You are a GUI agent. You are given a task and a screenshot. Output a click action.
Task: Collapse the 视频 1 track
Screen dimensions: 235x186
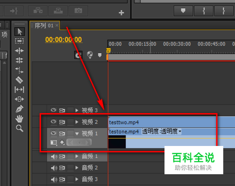pos(77,134)
